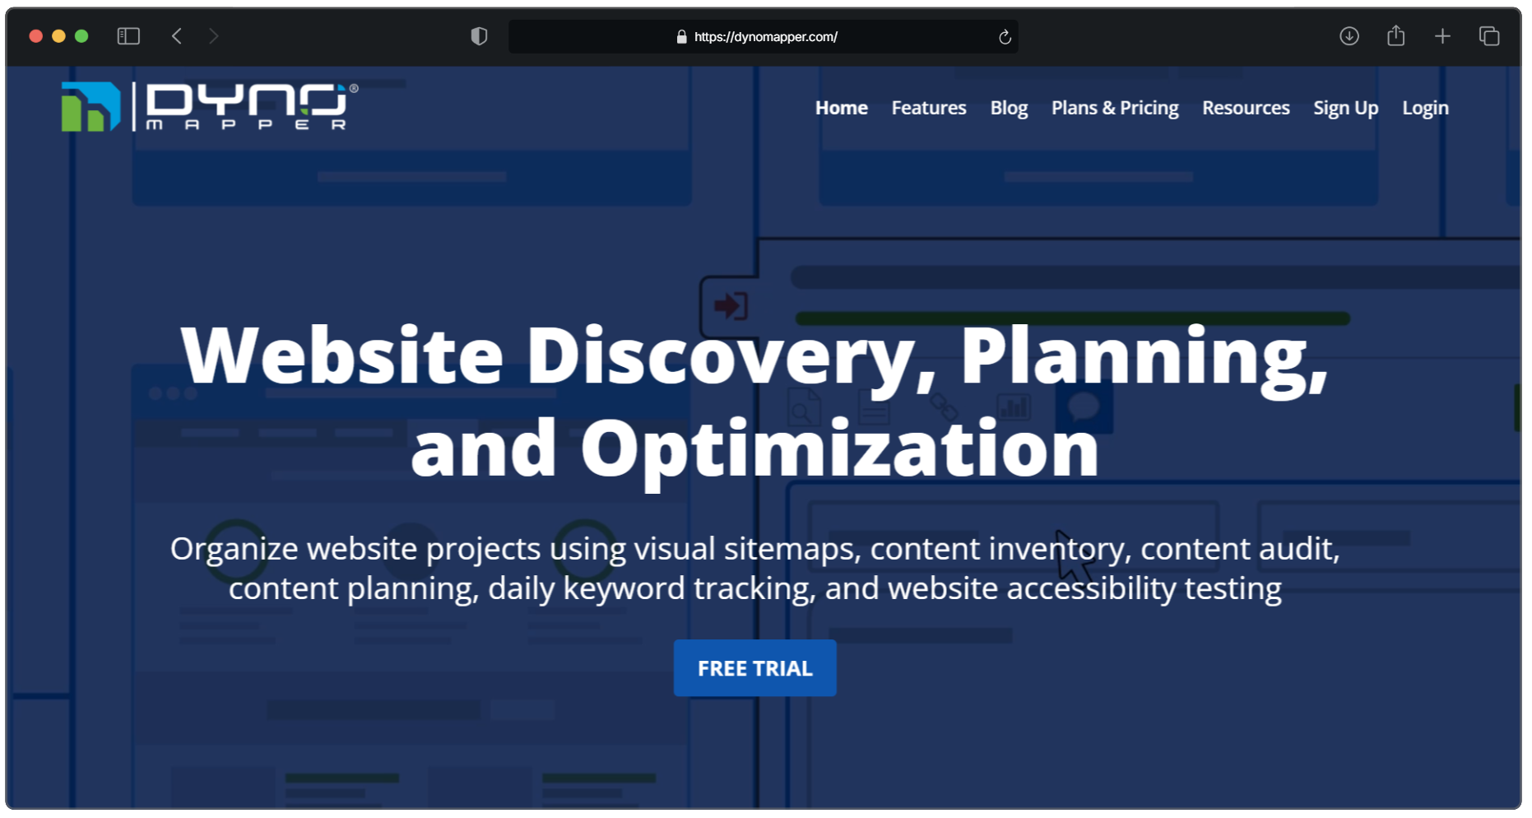Open the share sheet icon
Screen dimensions: 1532x818
[x=1396, y=35]
